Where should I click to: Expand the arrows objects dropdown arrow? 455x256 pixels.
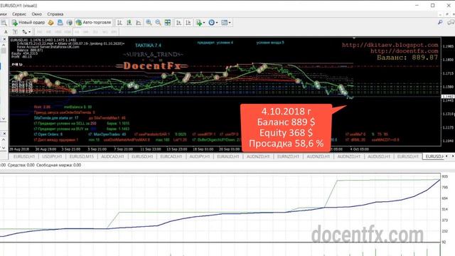click(x=30, y=32)
